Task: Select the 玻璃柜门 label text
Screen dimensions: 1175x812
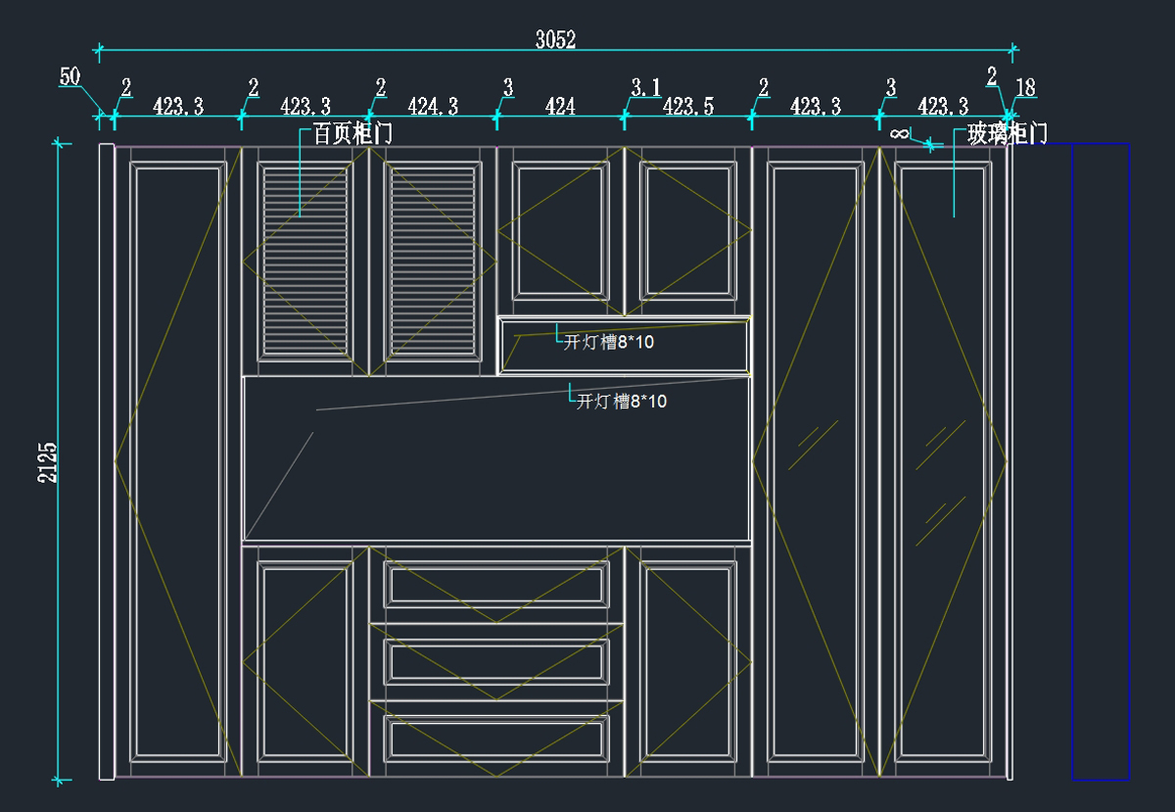Action: tap(1008, 134)
